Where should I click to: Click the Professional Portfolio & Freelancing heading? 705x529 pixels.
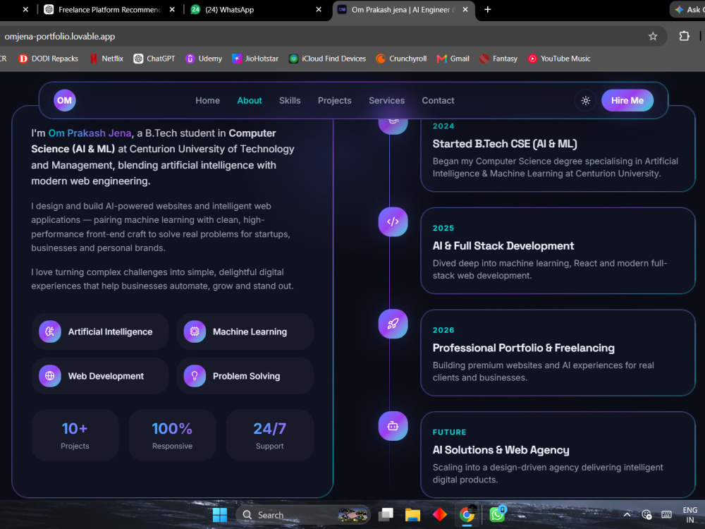pos(523,348)
